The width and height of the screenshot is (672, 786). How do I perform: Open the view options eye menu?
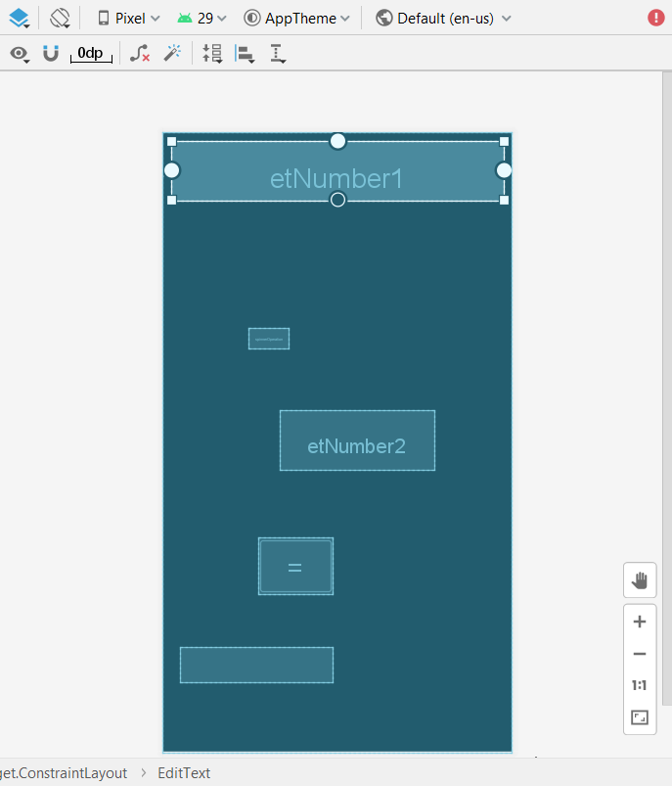[20, 54]
